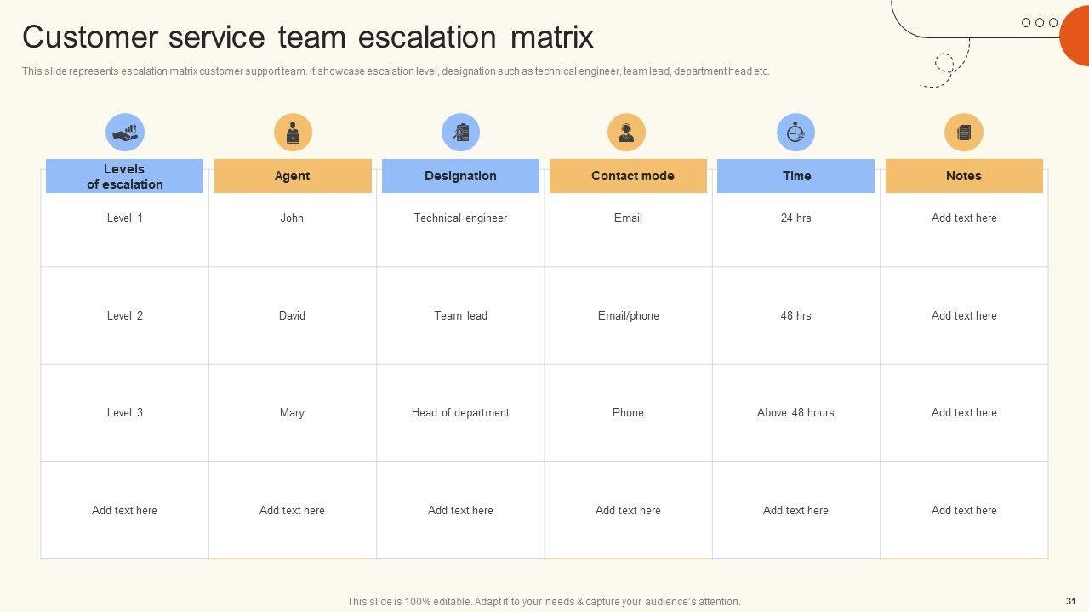
Task: Click the Head of department cell
Action: point(460,413)
